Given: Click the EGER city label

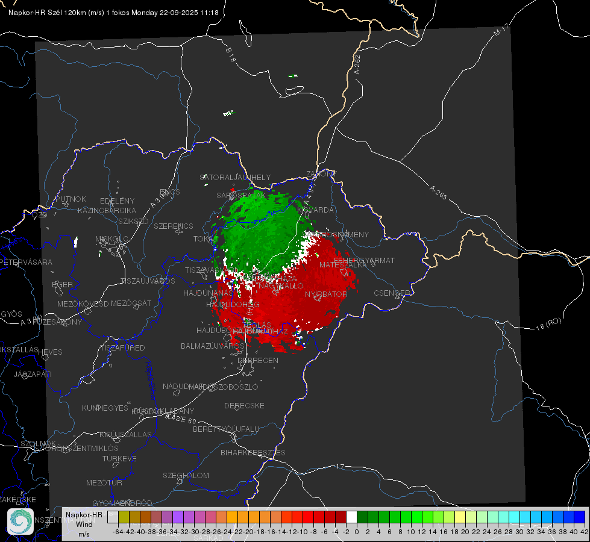Looking at the screenshot, I should pyautogui.click(x=62, y=284).
